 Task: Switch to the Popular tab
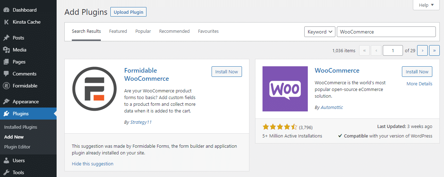click(x=143, y=31)
